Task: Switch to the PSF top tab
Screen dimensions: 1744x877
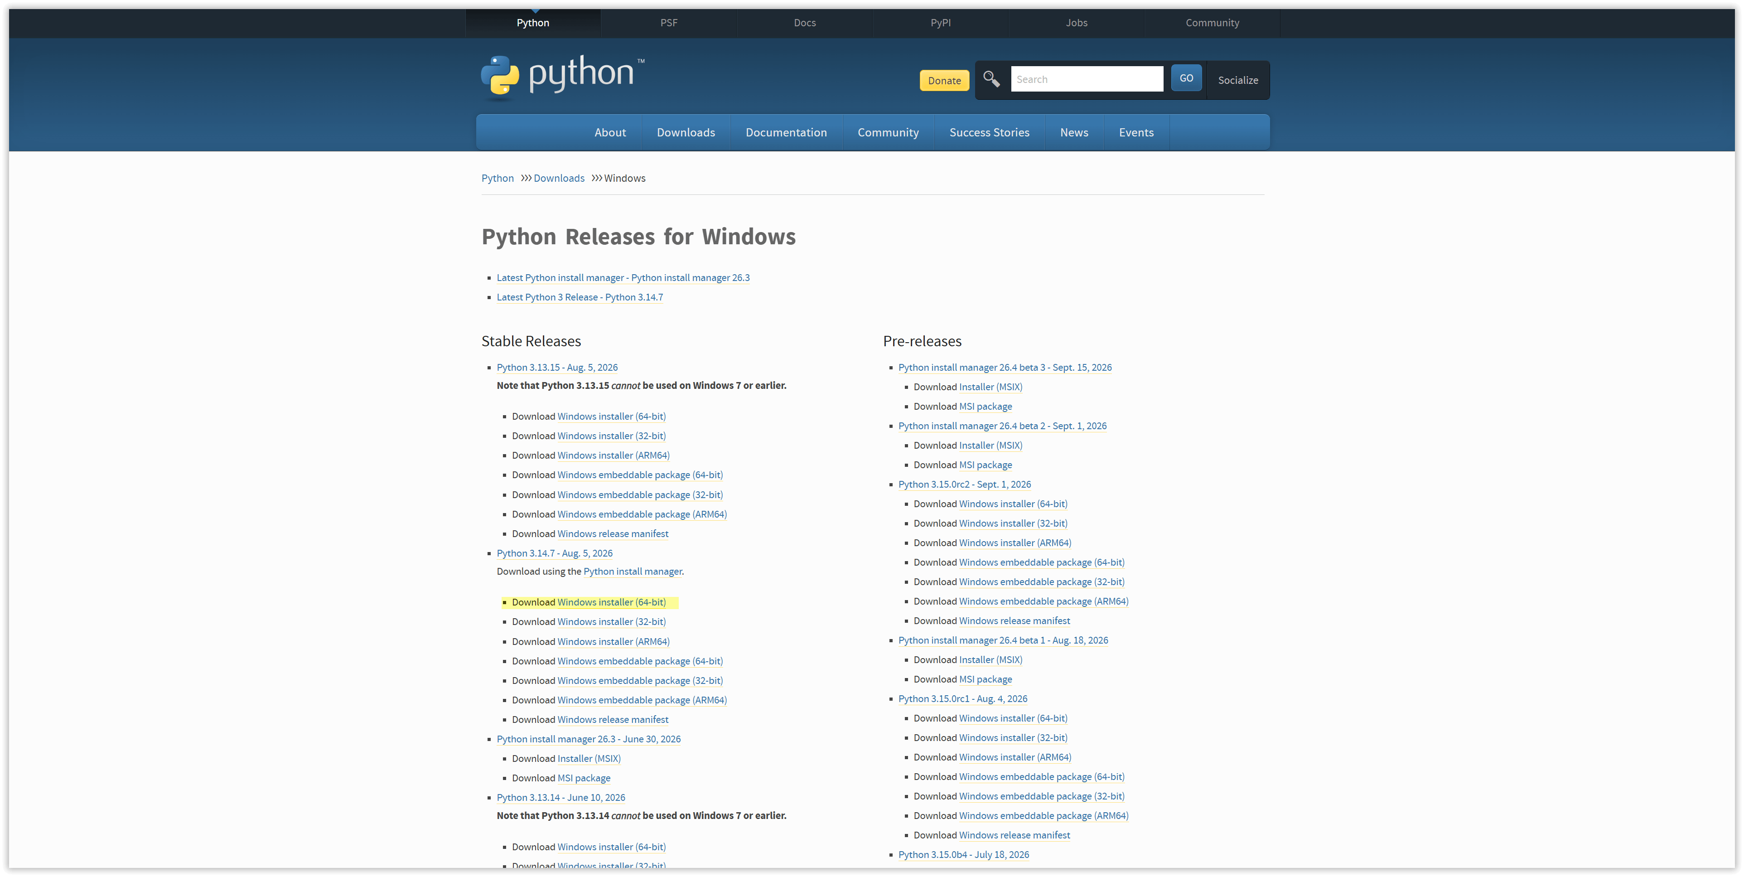Action: pos(668,23)
